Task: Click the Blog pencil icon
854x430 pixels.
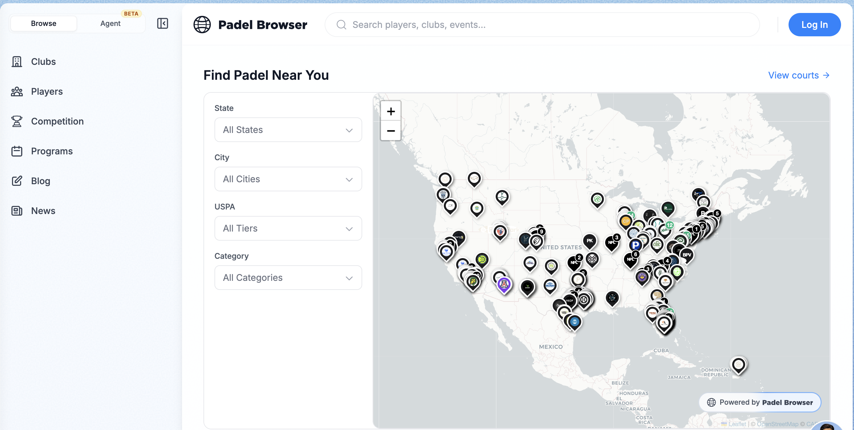Action: tap(17, 181)
